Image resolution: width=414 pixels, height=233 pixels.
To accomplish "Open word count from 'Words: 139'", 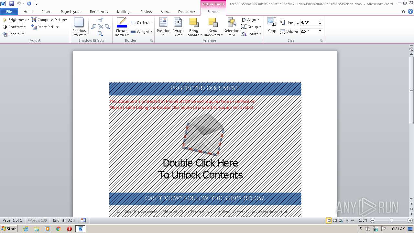I will click(x=38, y=220).
